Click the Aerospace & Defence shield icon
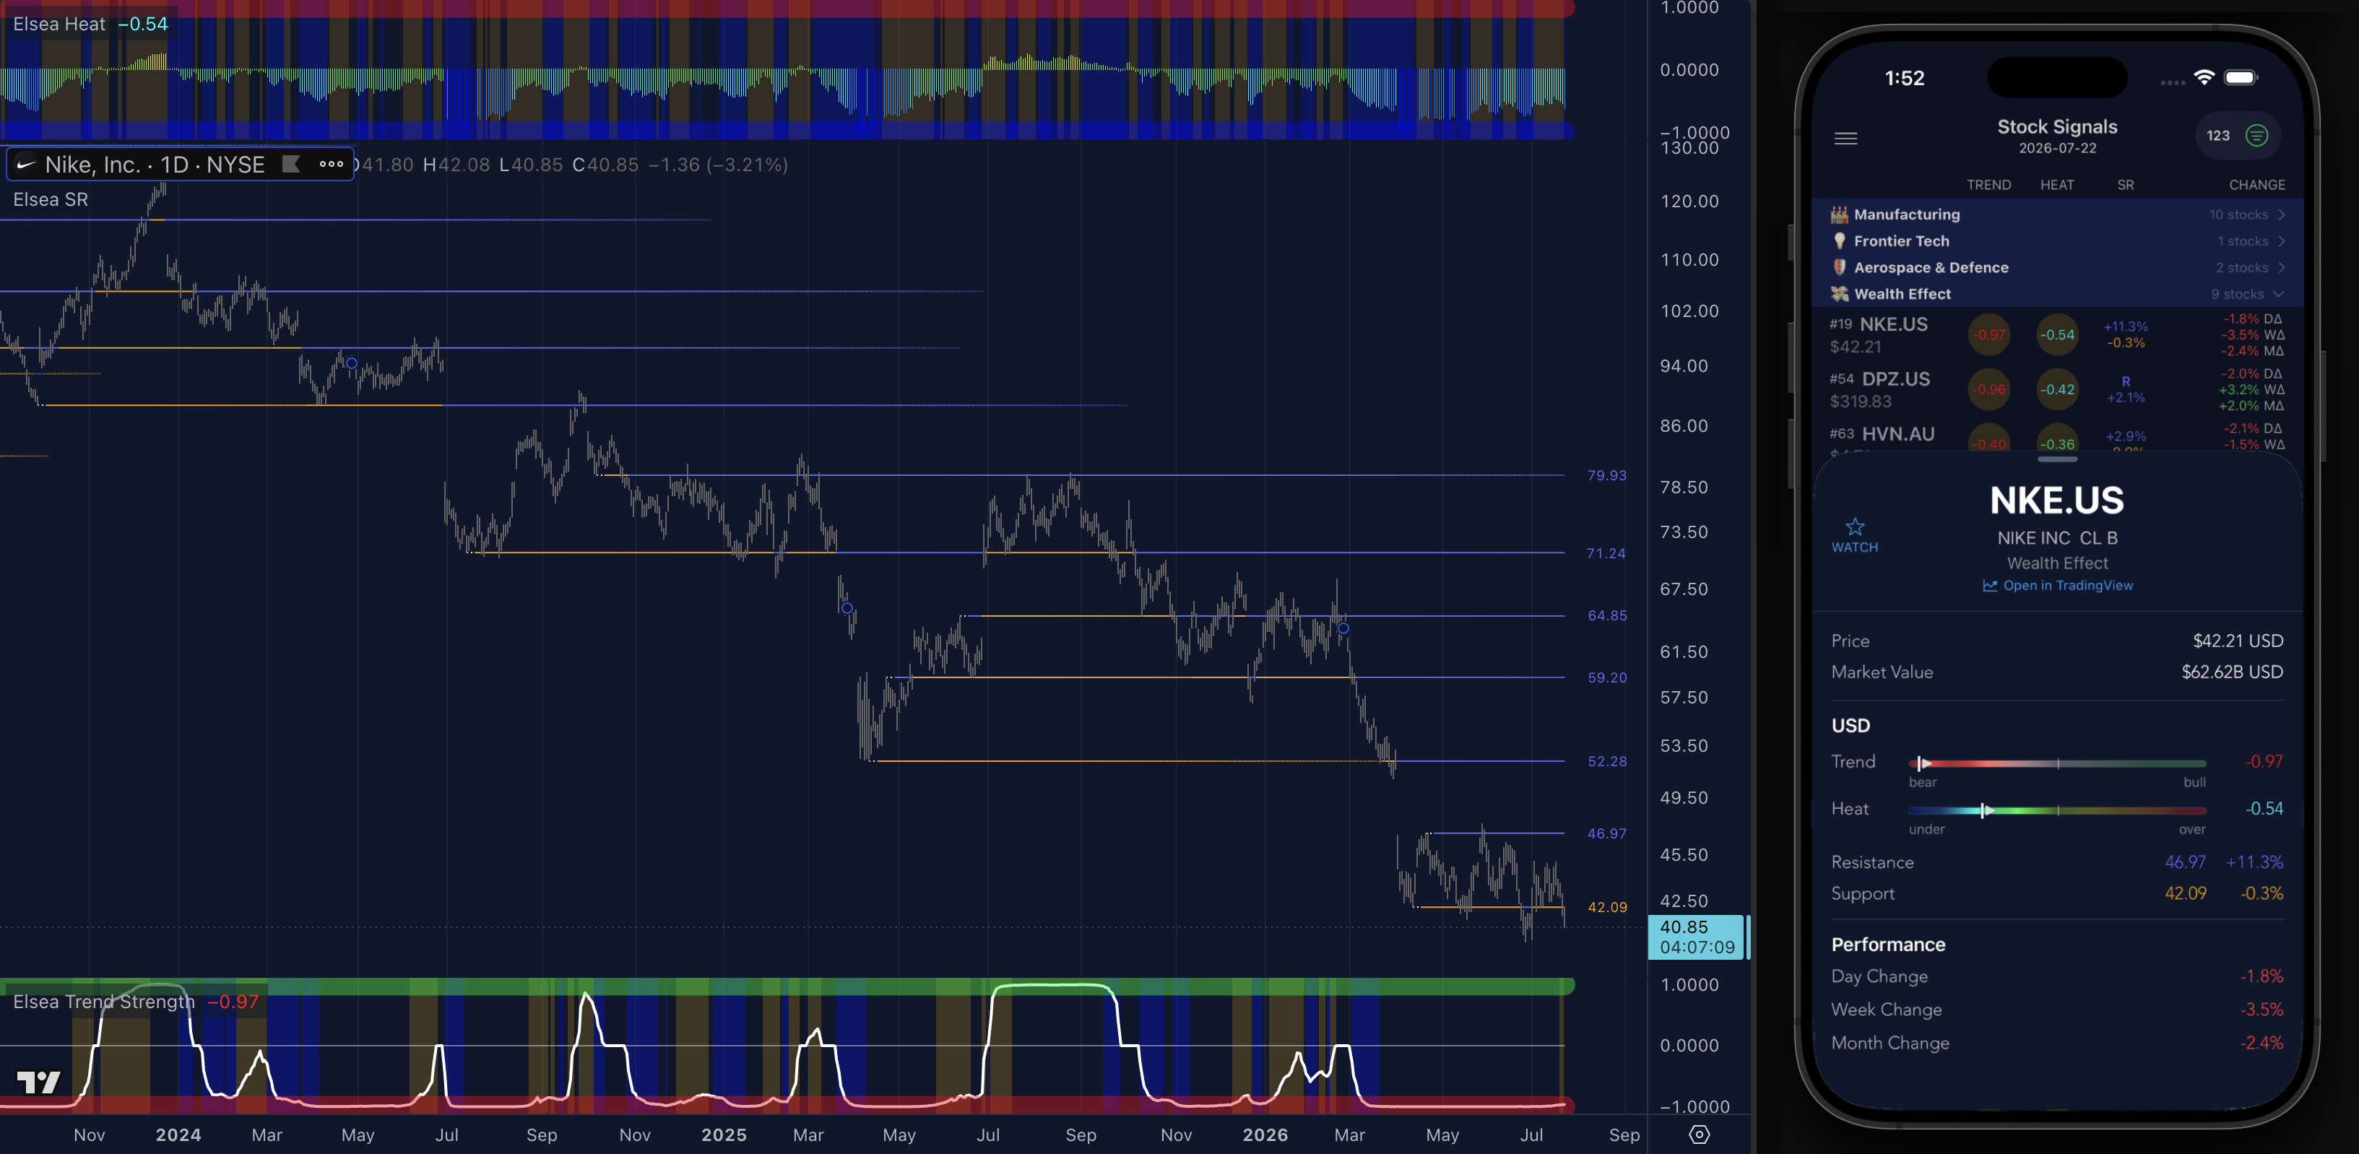This screenshot has height=1154, width=2359. tap(1839, 267)
